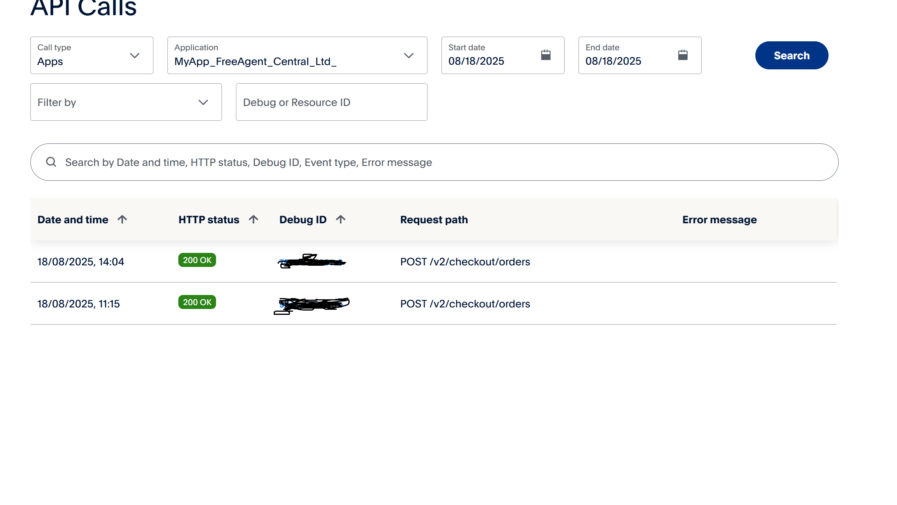Sort by HTTP status arrow
This screenshot has width=897, height=505.
253,219
